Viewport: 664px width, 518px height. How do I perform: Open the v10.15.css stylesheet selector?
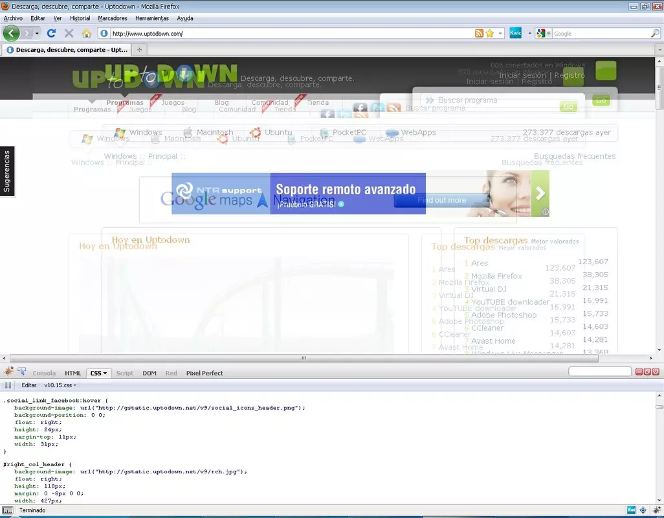point(60,385)
